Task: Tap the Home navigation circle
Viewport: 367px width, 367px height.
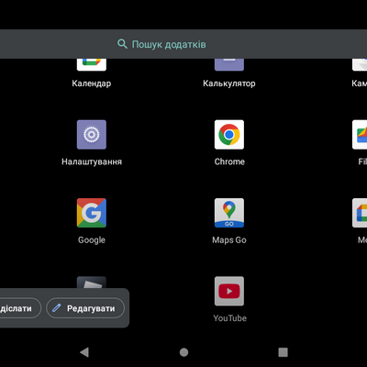Action: click(x=183, y=352)
